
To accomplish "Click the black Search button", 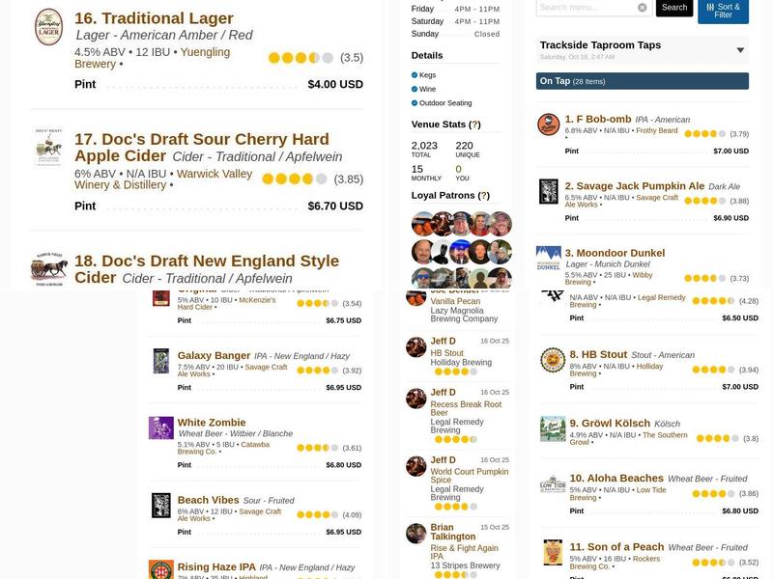I will 673,8.
